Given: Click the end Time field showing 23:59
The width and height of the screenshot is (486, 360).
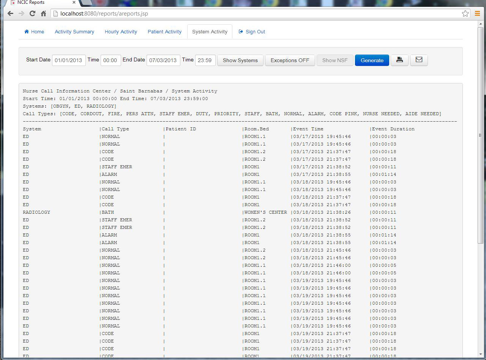Looking at the screenshot, I should 205,60.
